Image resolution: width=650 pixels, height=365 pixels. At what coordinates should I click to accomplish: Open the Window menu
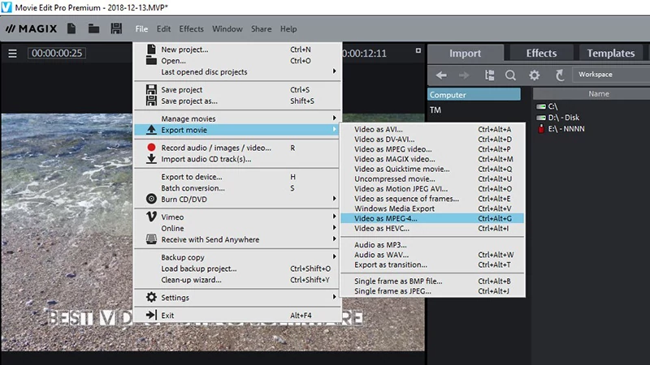[227, 29]
